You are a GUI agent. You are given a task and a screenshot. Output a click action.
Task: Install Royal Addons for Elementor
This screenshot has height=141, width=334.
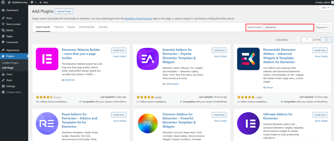tap(119, 115)
